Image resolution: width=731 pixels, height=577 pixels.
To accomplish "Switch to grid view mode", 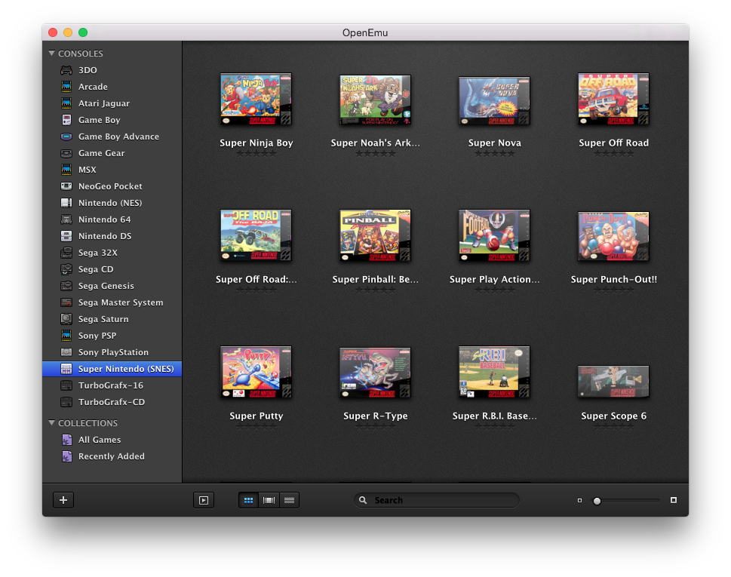I will 248,500.
